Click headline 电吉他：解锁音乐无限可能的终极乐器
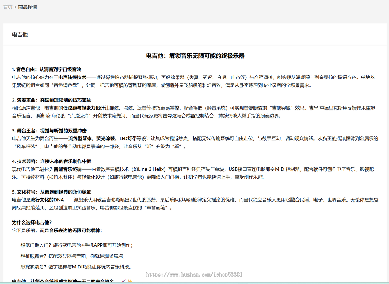The image size is (389, 284). pos(195,56)
